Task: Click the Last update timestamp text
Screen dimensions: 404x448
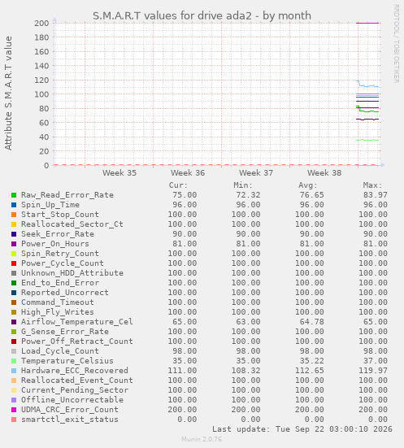Action: tap(302, 429)
